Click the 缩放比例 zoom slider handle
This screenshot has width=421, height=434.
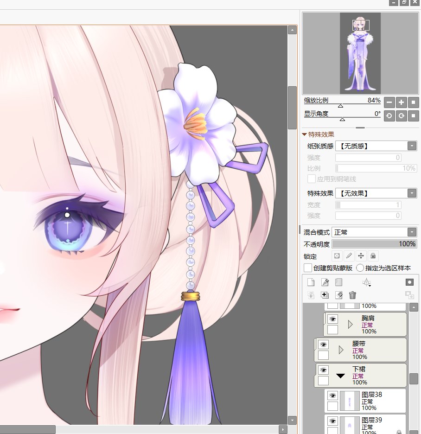(340, 106)
